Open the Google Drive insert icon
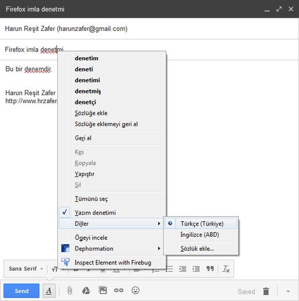 pyautogui.click(x=86, y=291)
